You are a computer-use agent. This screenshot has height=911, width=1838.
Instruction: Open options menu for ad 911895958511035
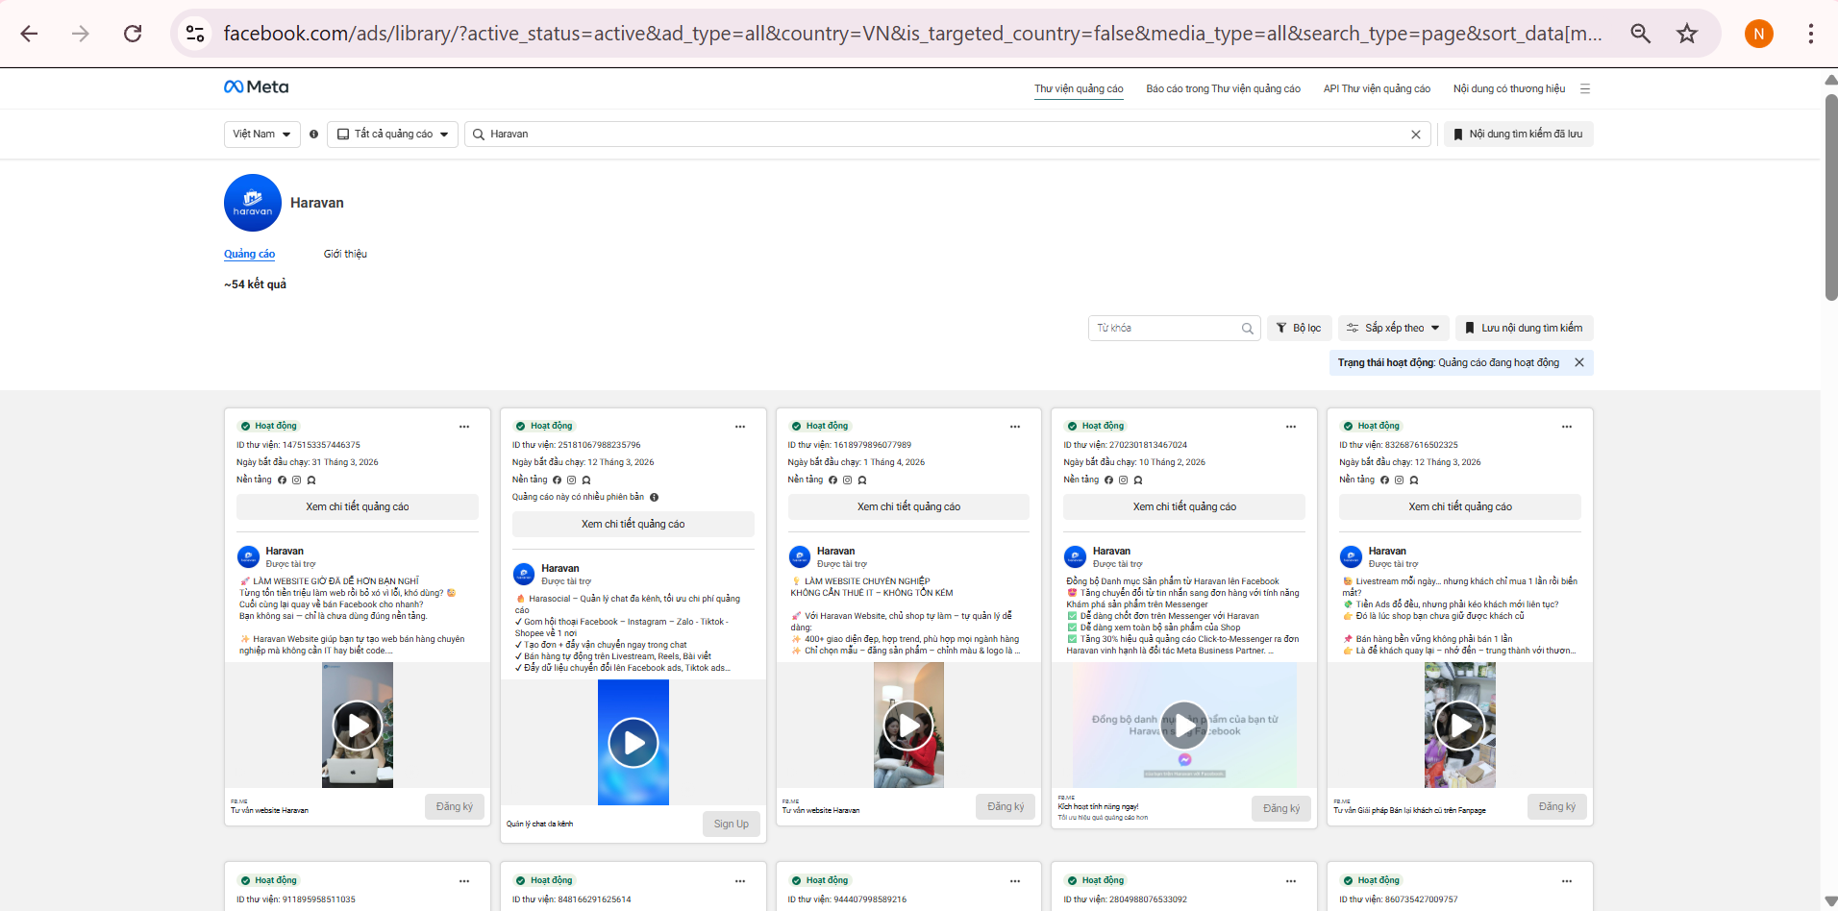point(464,881)
